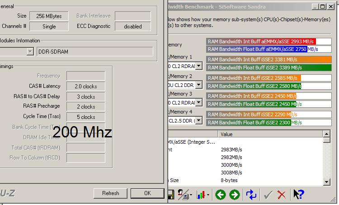
Task: Select the Float Buff iSSE2 2580 MB/s bar
Action: point(269,86)
